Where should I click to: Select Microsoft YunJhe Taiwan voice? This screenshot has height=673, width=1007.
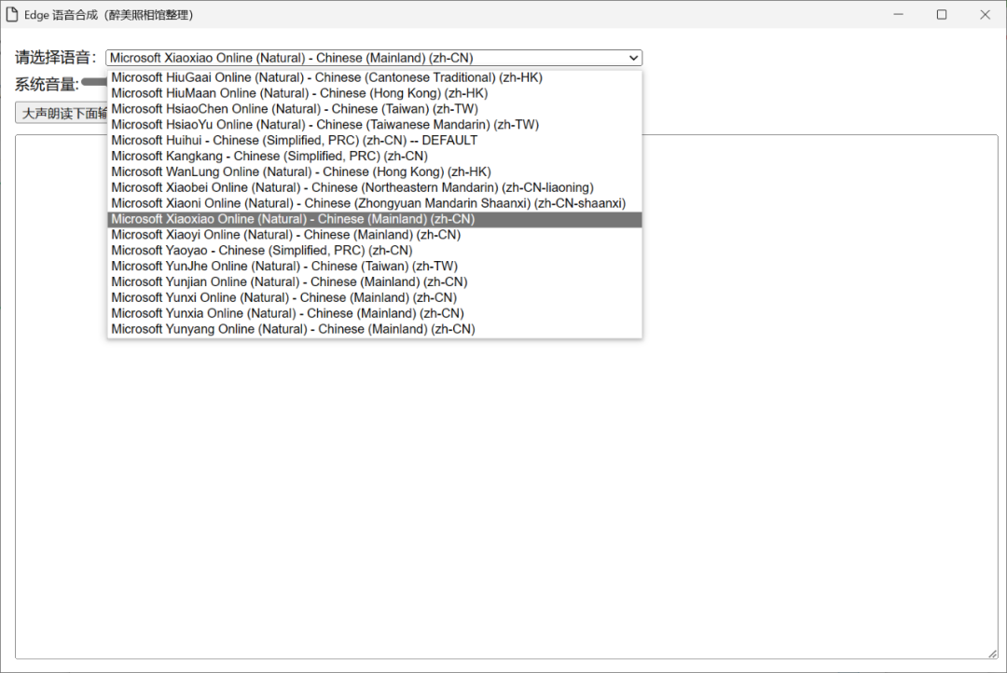pyautogui.click(x=375, y=267)
